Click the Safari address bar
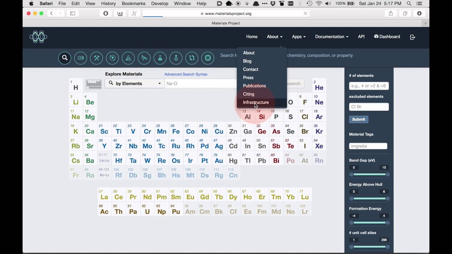The width and height of the screenshot is (452, 254). pos(226,13)
